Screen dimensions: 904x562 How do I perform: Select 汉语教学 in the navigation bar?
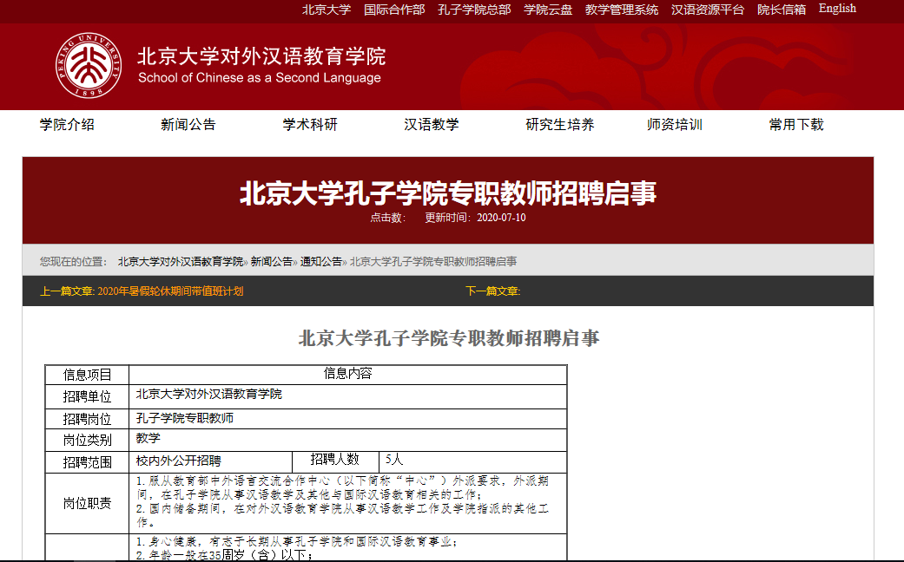[x=432, y=124]
